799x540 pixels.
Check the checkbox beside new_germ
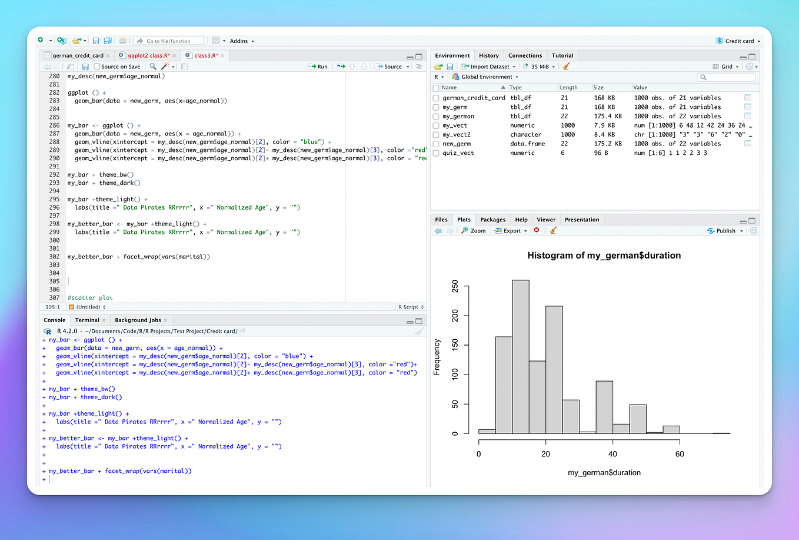tap(435, 144)
